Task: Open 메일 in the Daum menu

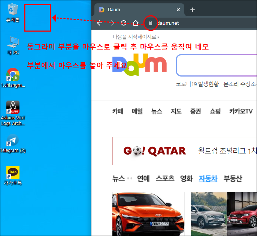Action: (137, 111)
